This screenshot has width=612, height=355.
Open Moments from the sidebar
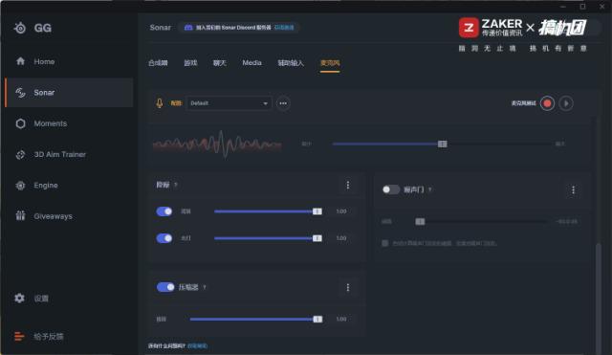pyautogui.click(x=41, y=123)
